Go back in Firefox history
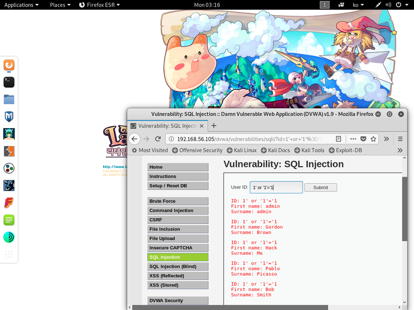This screenshot has height=310, width=414. click(x=134, y=139)
